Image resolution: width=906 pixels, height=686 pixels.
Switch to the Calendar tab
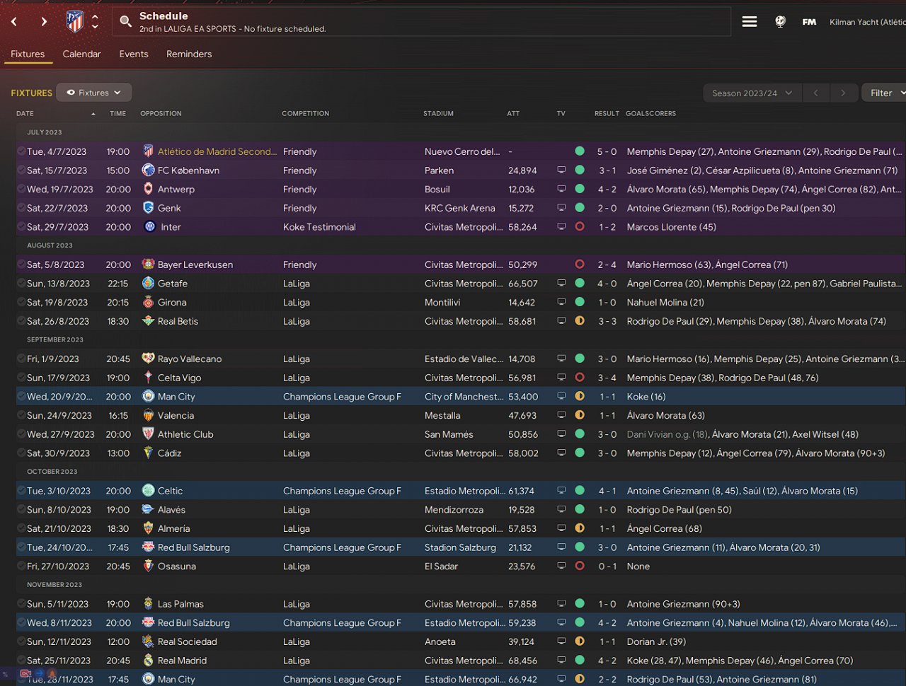click(81, 54)
